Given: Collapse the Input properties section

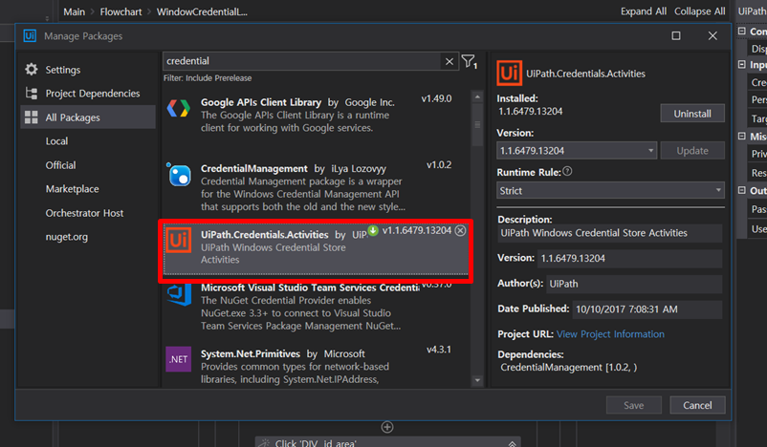Looking at the screenshot, I should [x=742, y=65].
